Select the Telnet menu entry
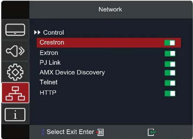Viewport: 193px width, 139px height. [49, 82]
